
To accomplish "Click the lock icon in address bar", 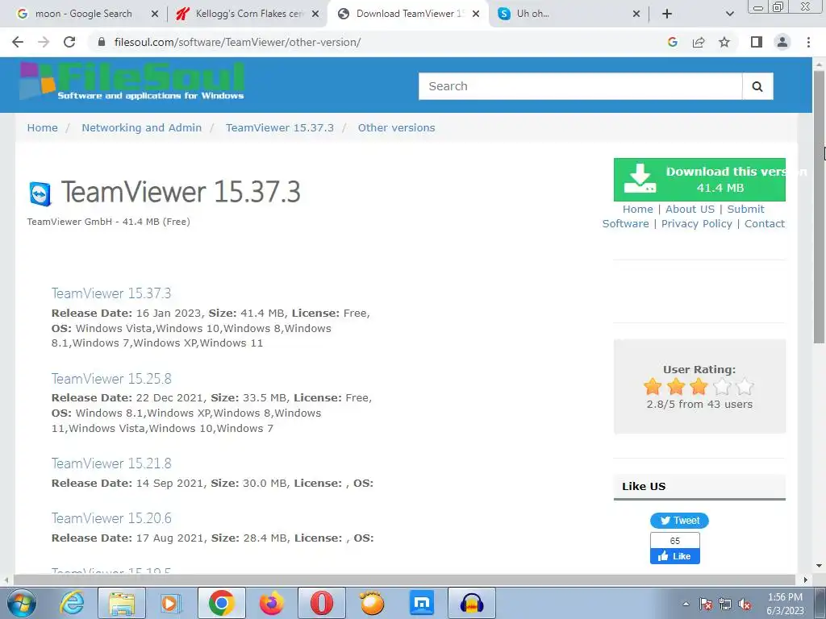I will pyautogui.click(x=102, y=42).
